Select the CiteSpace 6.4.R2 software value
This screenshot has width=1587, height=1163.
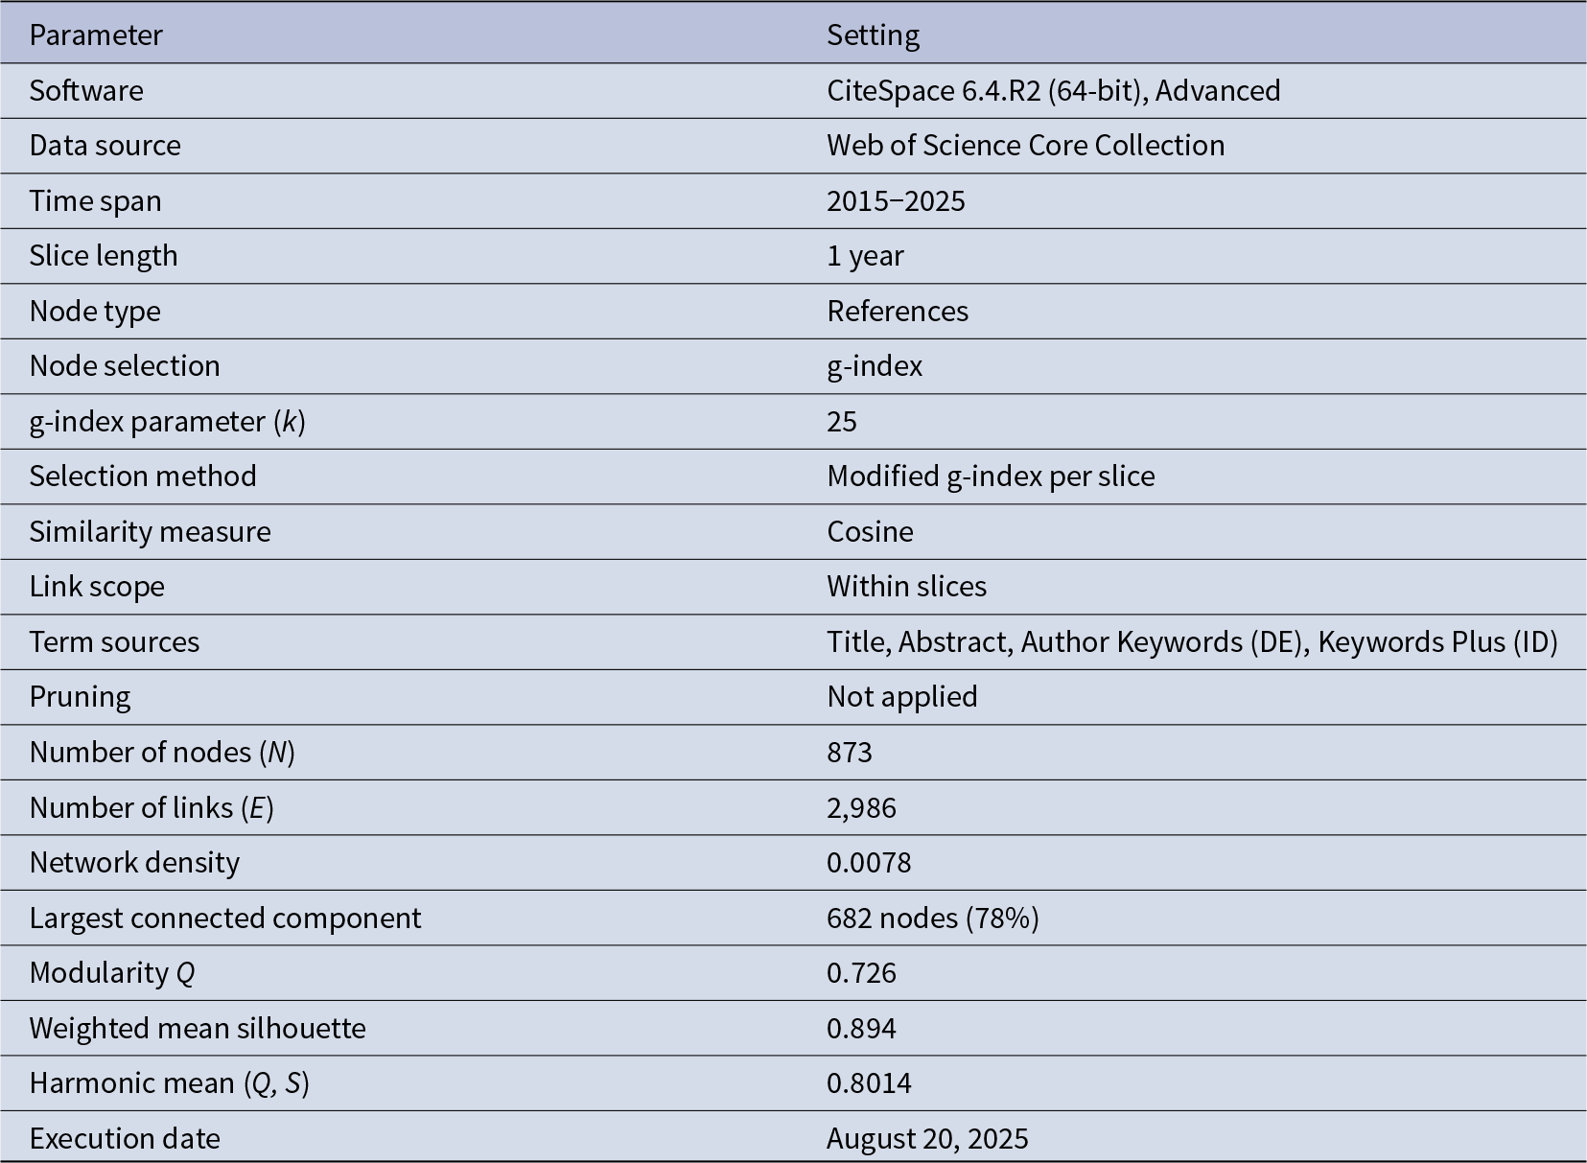coord(1053,90)
